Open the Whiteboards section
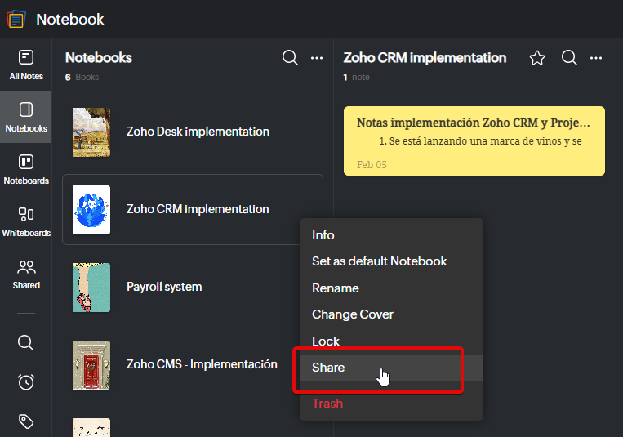Image resolution: width=623 pixels, height=437 pixels. click(25, 221)
